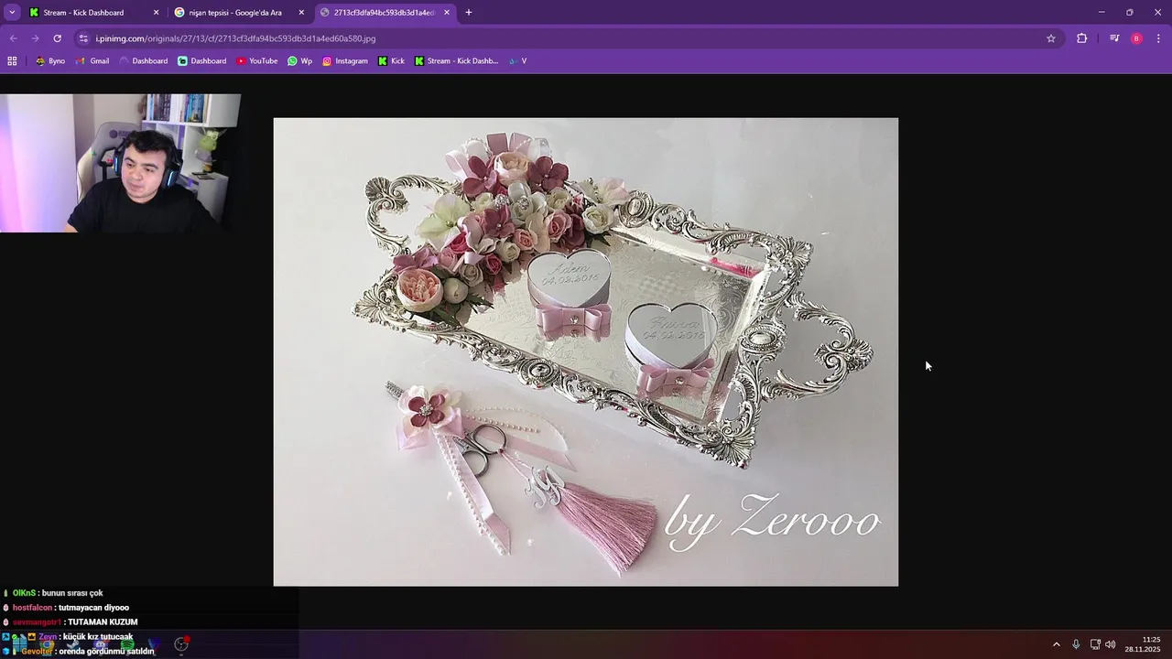
Task: Click the microphone tray icon
Action: click(x=1076, y=644)
